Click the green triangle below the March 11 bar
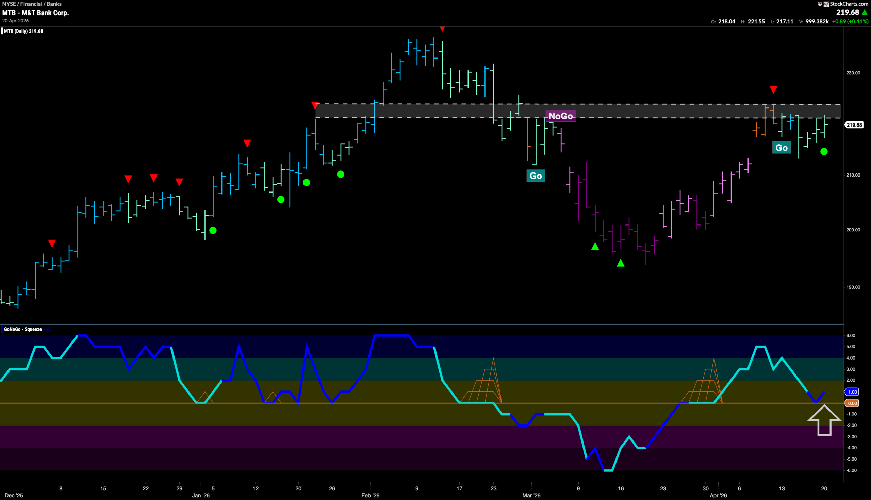This screenshot has width=871, height=500. click(x=595, y=246)
